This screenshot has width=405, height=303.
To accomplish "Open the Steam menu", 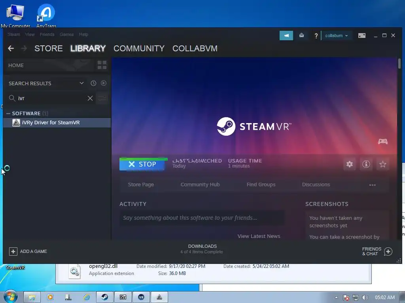I will 14,34.
